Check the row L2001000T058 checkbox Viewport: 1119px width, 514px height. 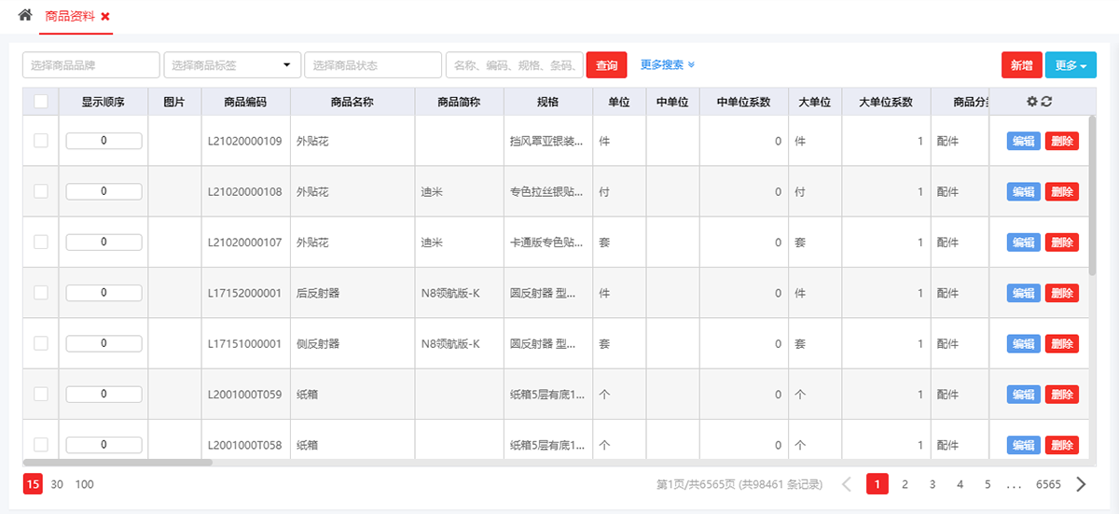(41, 445)
